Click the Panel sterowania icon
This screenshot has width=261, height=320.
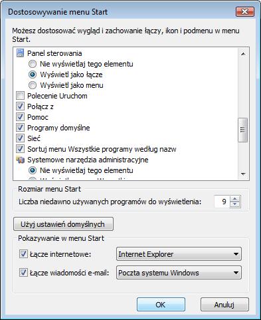tap(20, 53)
